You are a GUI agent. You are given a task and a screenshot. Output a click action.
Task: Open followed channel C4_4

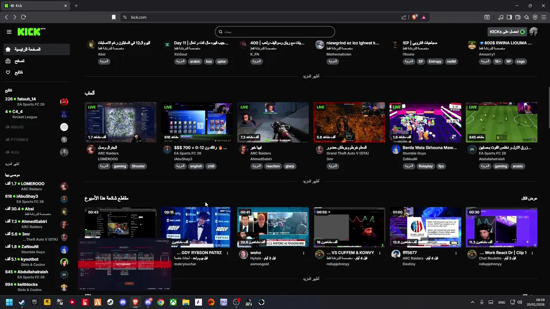click(x=37, y=114)
